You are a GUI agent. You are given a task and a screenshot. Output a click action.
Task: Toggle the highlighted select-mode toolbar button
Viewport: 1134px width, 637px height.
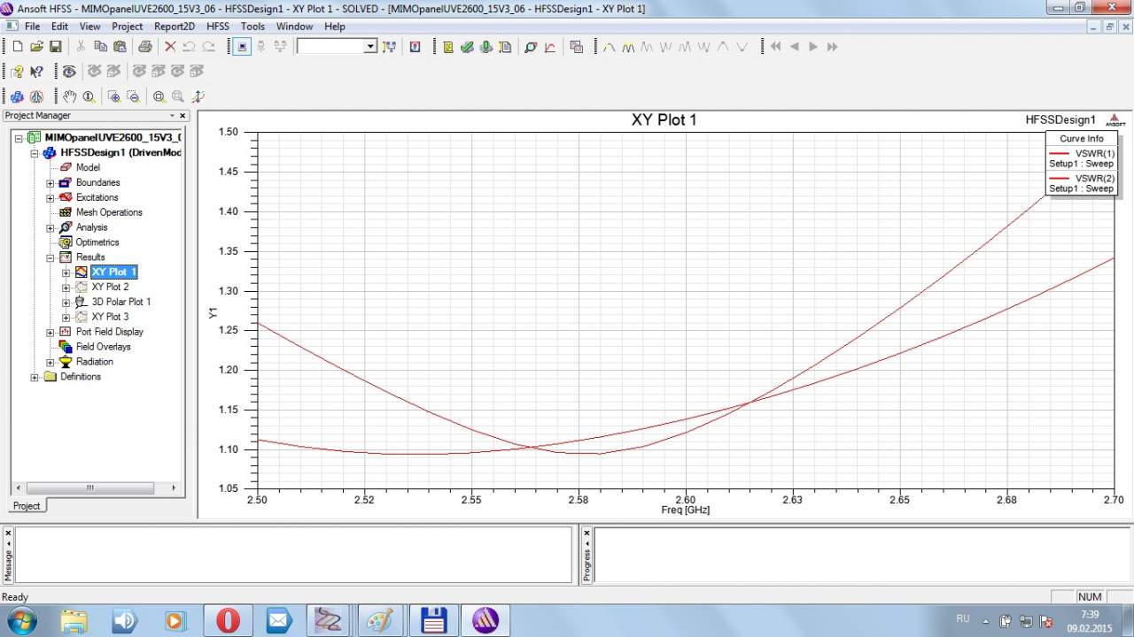click(x=243, y=47)
